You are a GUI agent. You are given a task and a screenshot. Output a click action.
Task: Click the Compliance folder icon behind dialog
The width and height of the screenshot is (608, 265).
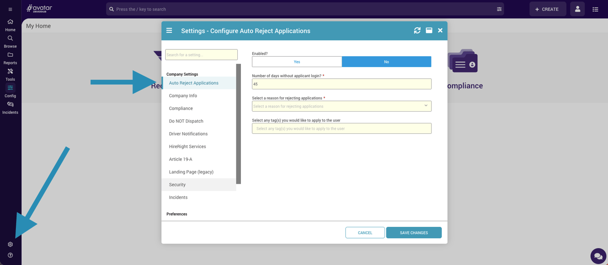click(463, 61)
